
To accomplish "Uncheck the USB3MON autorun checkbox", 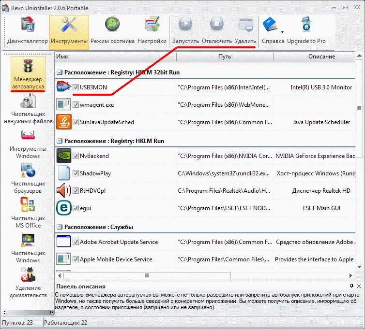I will click(76, 87).
